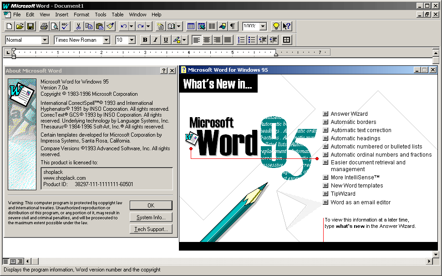Click the Insert Table icon
The image size is (442, 276).
191,26
